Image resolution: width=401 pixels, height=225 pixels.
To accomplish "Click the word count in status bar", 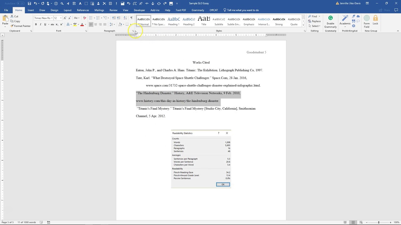I will point(27,222).
